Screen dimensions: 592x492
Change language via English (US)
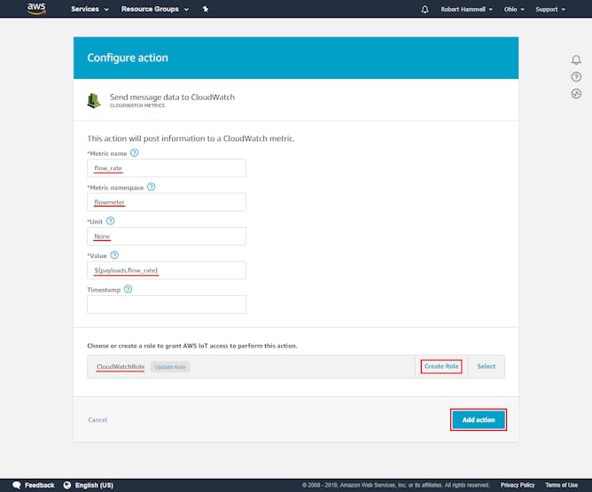(x=94, y=485)
